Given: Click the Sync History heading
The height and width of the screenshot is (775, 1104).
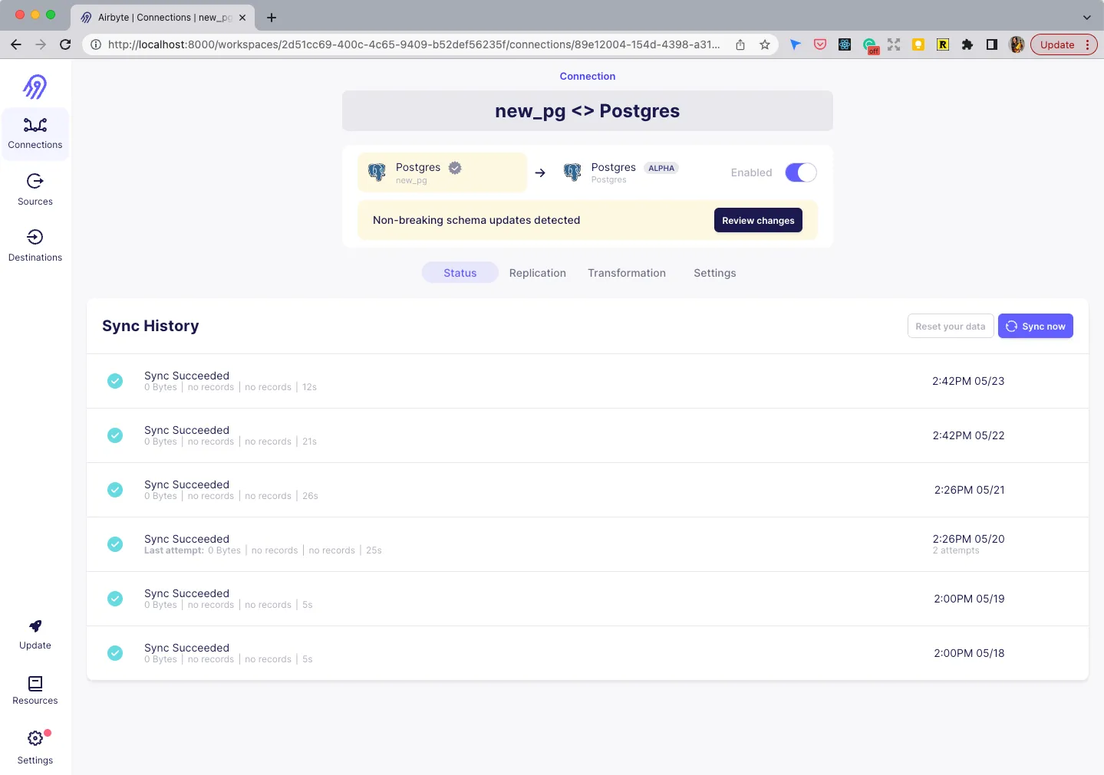Looking at the screenshot, I should 150,326.
